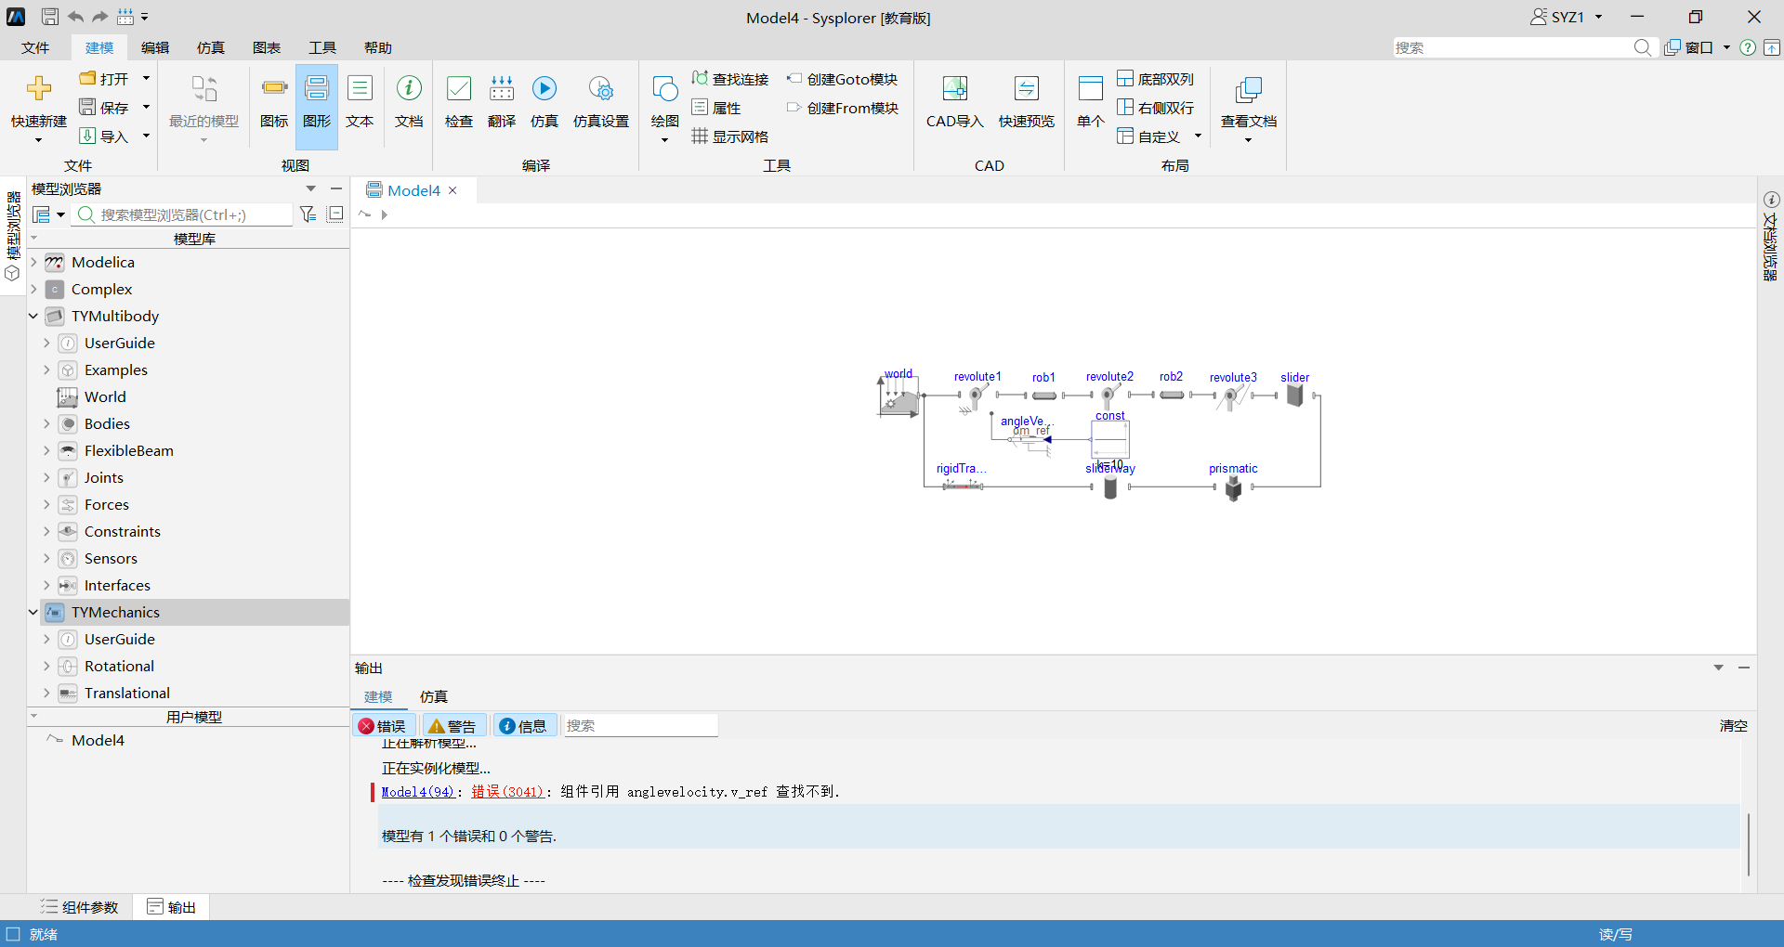This screenshot has height=947, width=1784.
Task: Open the 文件 menu
Action: coord(35,47)
